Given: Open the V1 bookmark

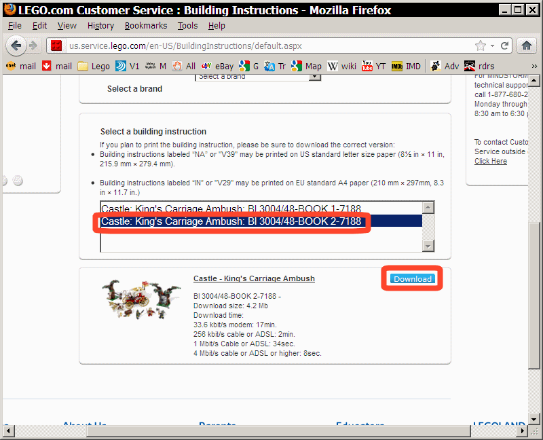Looking at the screenshot, I should [x=127, y=66].
